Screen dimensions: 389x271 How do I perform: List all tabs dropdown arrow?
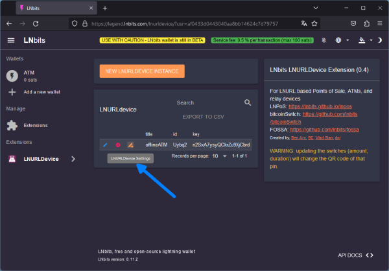click(x=316, y=8)
